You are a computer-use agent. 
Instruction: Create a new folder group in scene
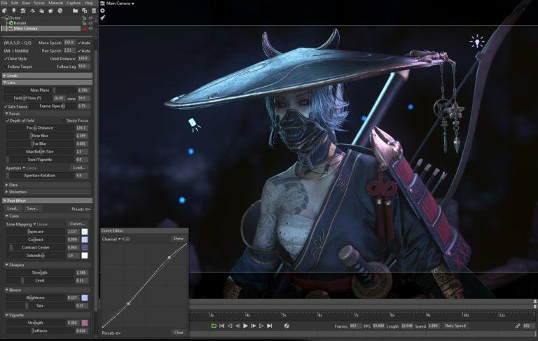tap(75, 11)
